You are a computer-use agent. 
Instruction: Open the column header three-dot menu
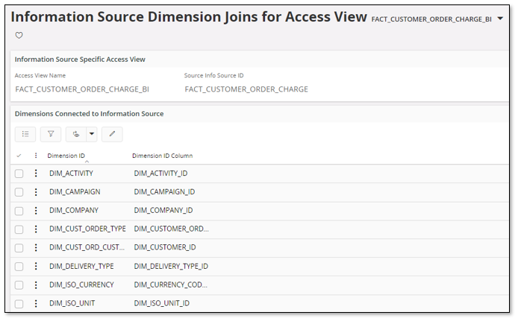(35, 156)
